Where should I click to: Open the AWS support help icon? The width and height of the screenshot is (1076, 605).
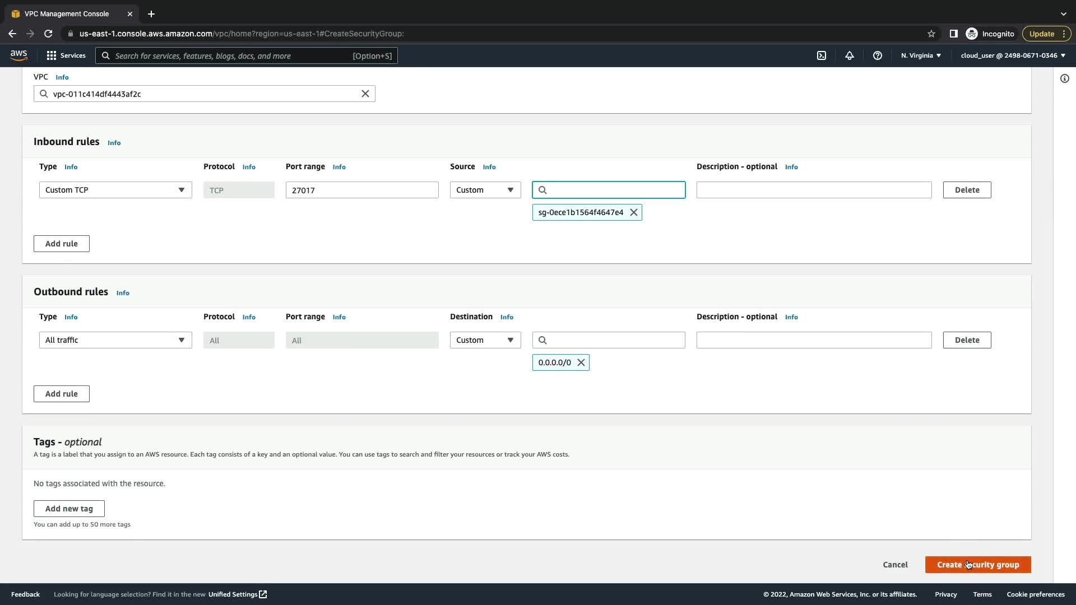tap(878, 55)
